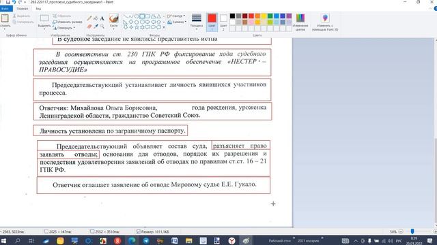
Task: Choose the Down arrow shape
Action: click(x=126, y=27)
